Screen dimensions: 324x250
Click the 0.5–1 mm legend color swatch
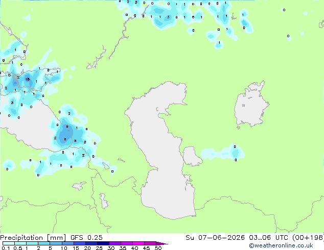[x=20, y=243]
